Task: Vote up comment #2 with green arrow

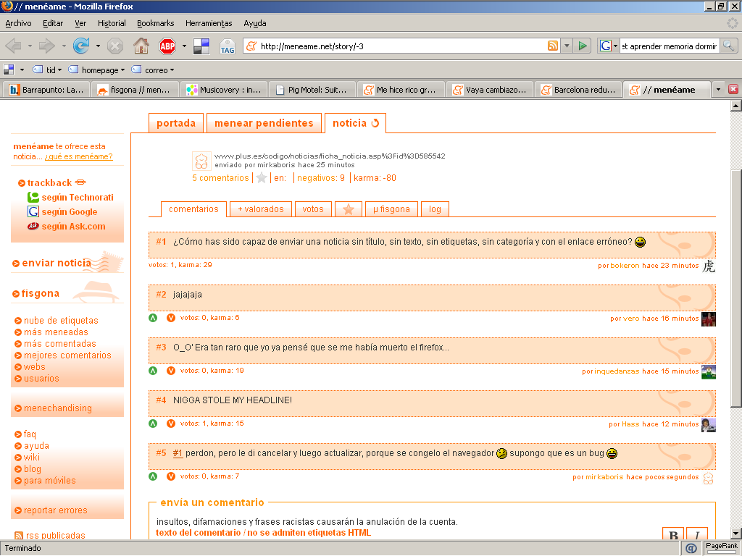Action: (153, 318)
